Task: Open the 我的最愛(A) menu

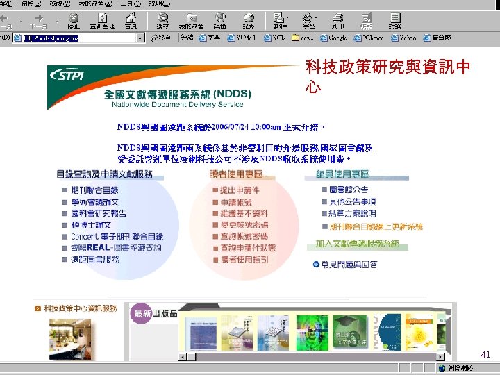Action: (x=95, y=4)
